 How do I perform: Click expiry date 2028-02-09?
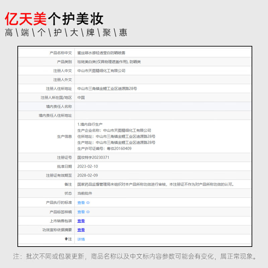coord(87,175)
